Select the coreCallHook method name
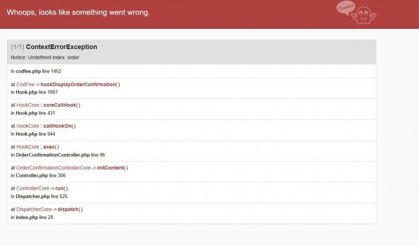 [59, 105]
